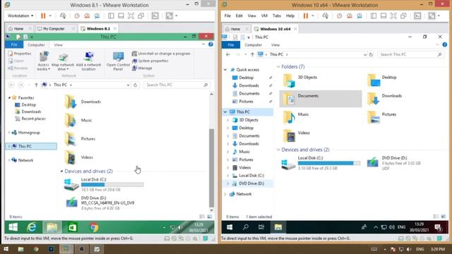Viewport: 452px width, 254px height.
Task: Open File menu in Windows 10 VMware window
Action: click(227, 16)
